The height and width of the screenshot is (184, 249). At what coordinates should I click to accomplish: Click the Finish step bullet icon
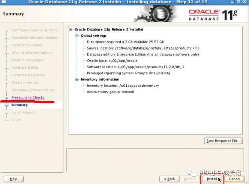pyautogui.click(x=7, y=120)
